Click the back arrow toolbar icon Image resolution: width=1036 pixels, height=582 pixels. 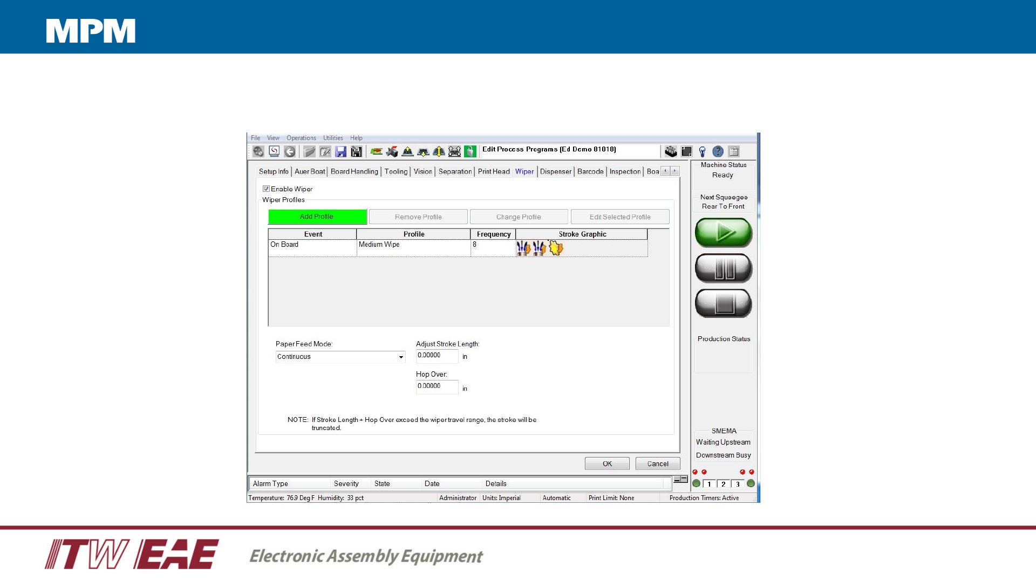coord(290,152)
